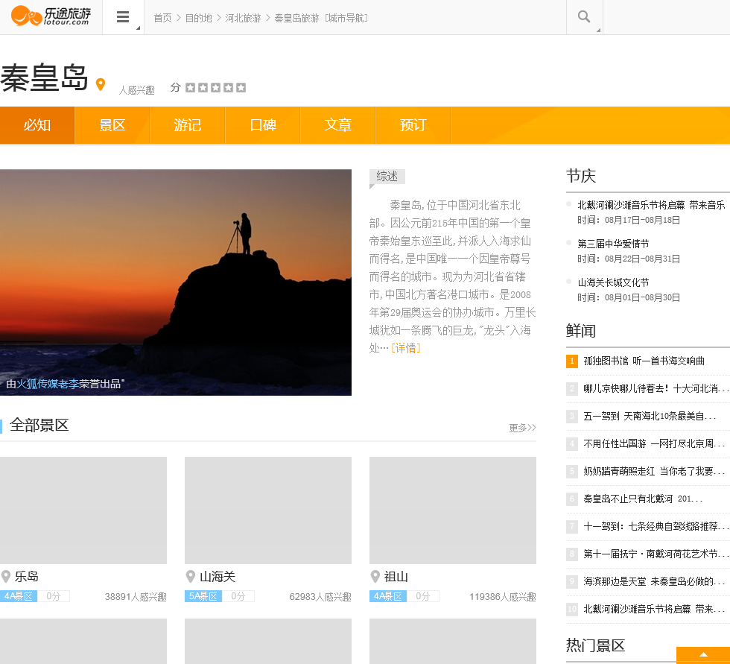Click the sunset photographer banner image

point(176,282)
